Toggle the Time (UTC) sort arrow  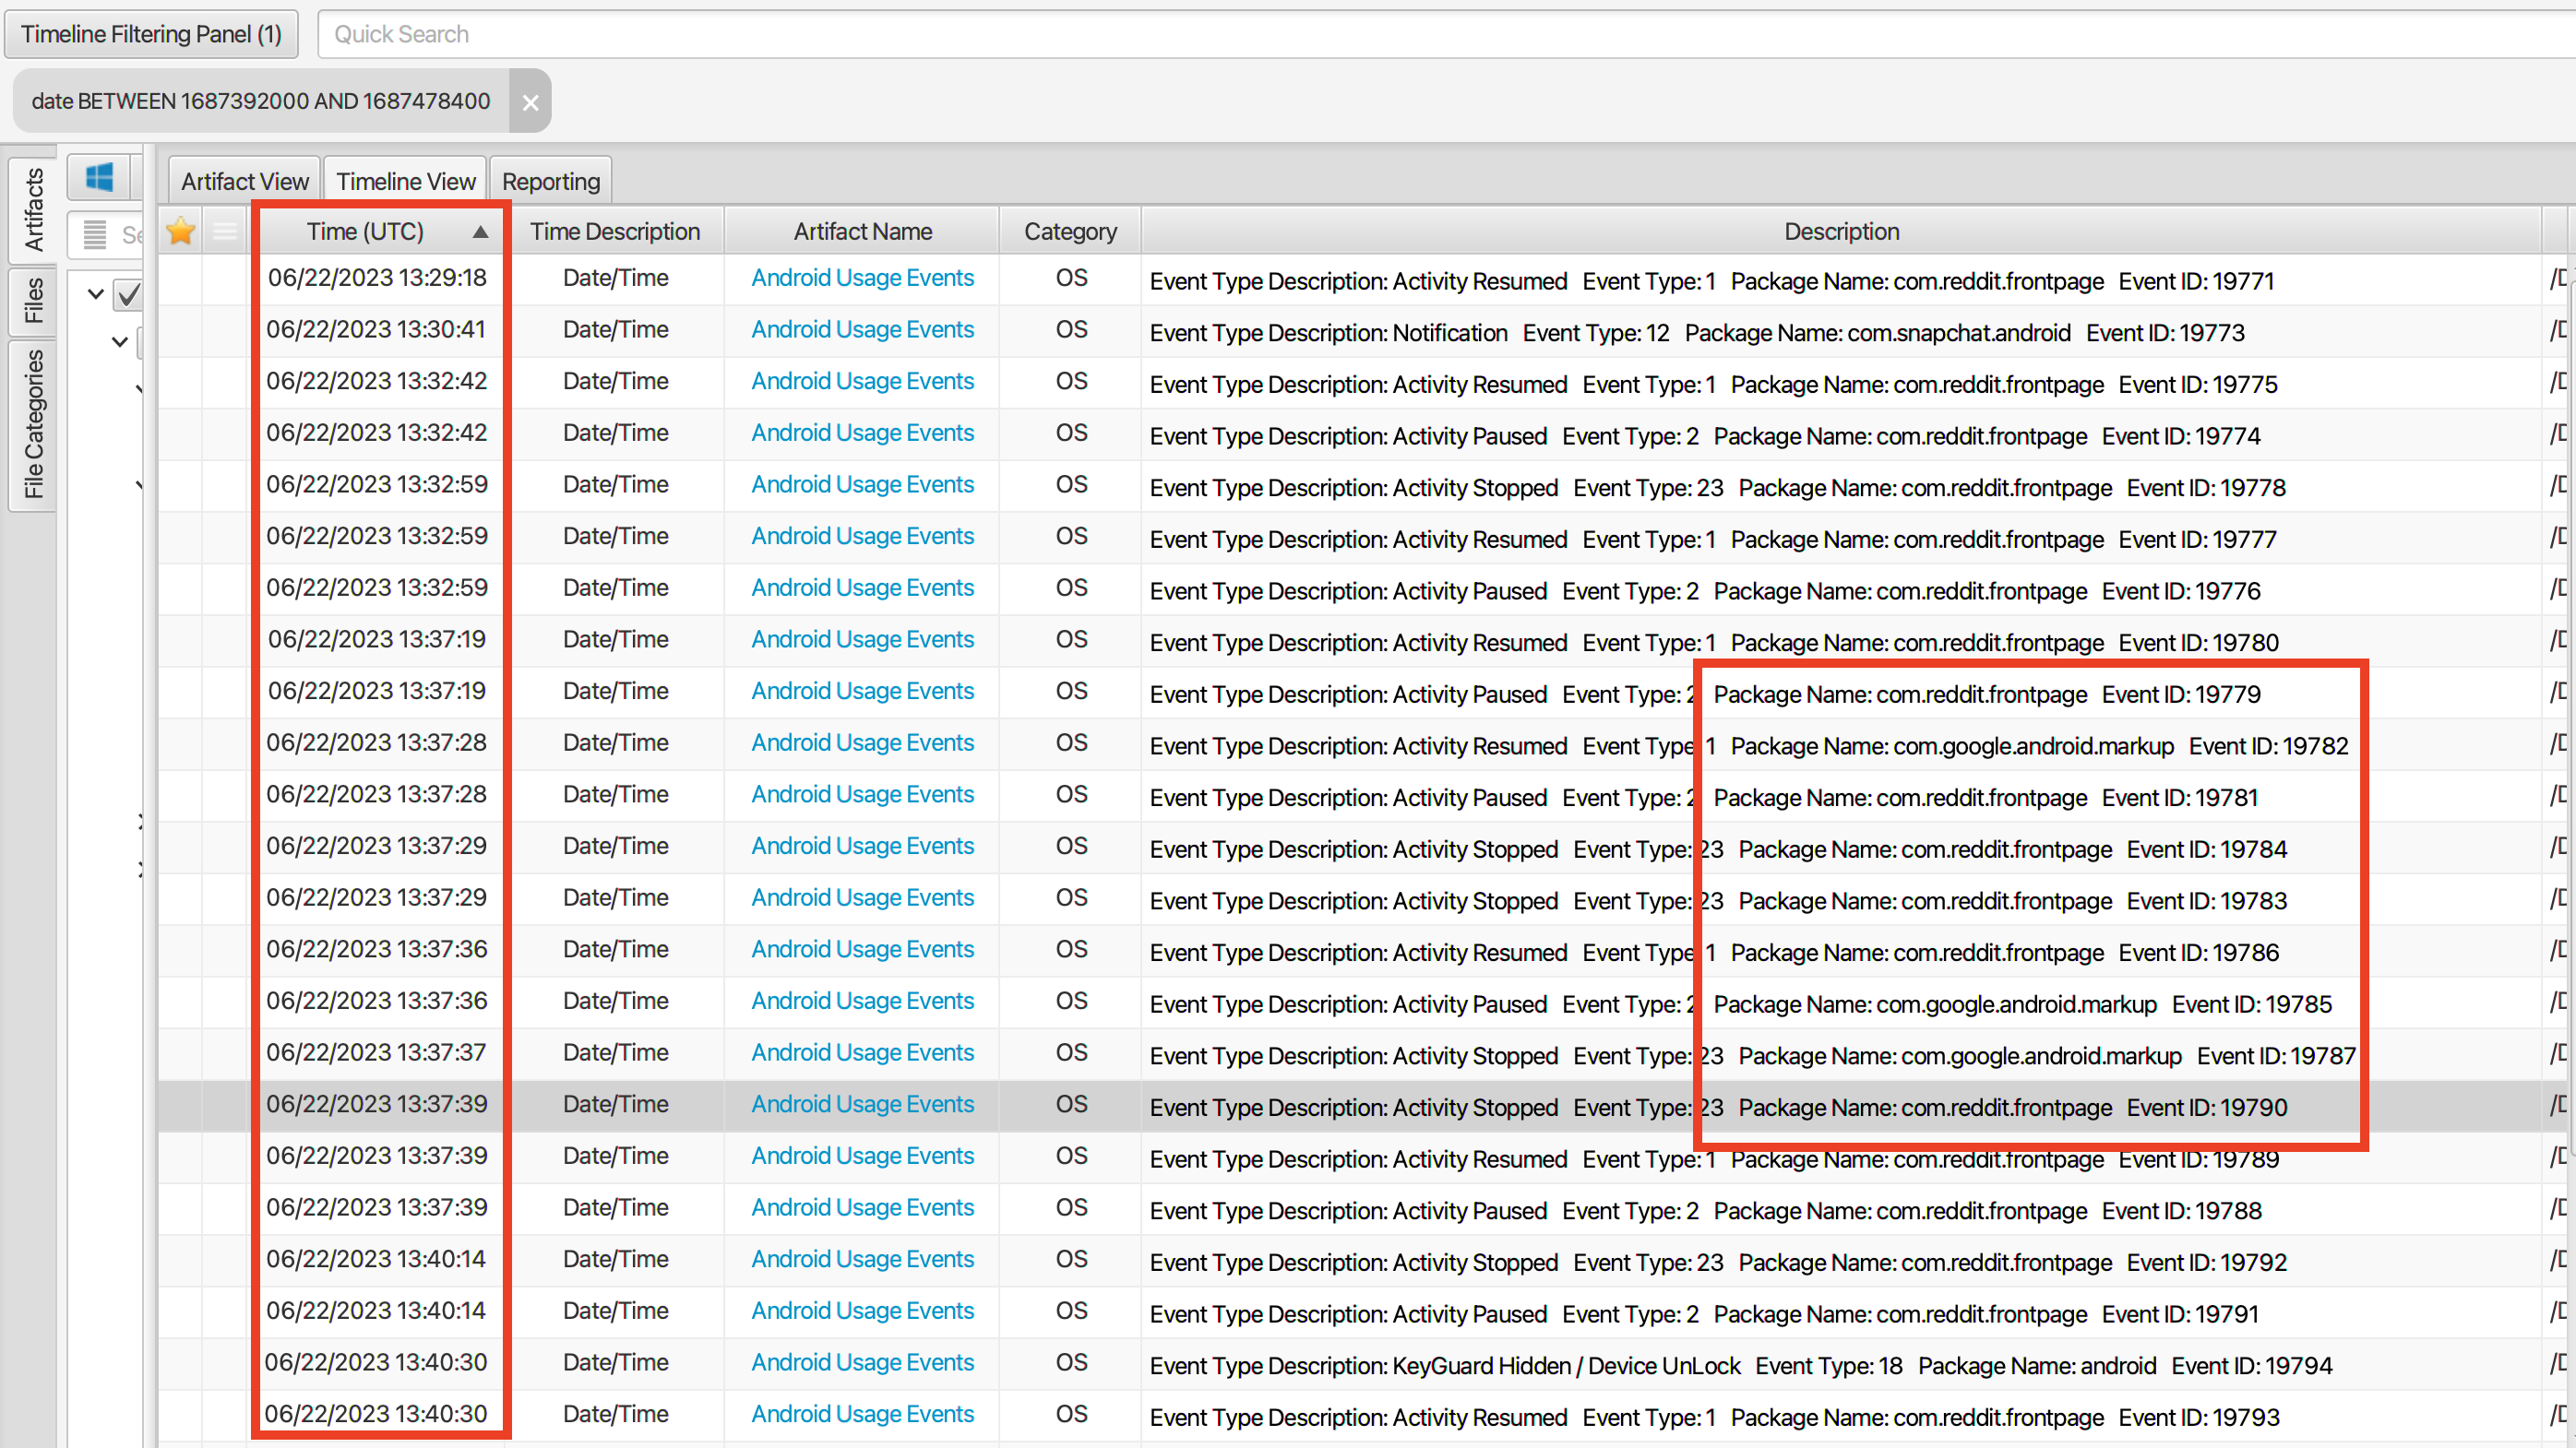[x=481, y=231]
